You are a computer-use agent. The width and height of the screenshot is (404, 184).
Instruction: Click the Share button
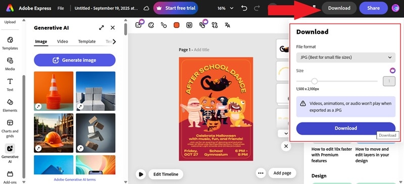[373, 8]
